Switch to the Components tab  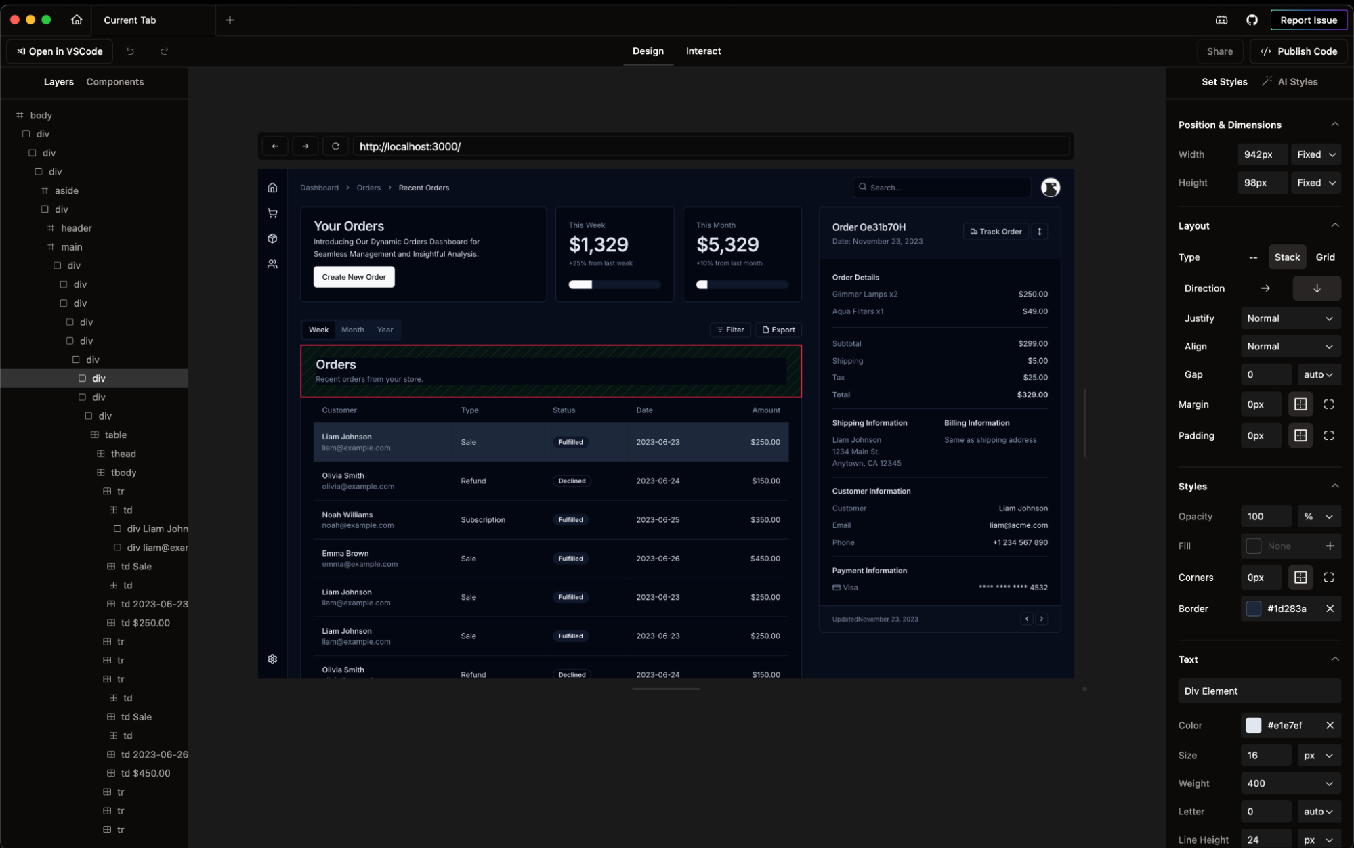114,82
